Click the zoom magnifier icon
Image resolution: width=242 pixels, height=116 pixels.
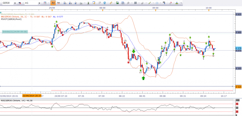[81, 3]
